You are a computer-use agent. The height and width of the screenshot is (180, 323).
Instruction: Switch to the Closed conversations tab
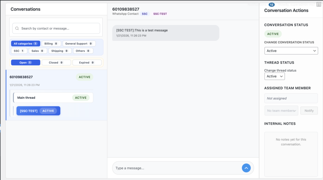tap(56, 62)
